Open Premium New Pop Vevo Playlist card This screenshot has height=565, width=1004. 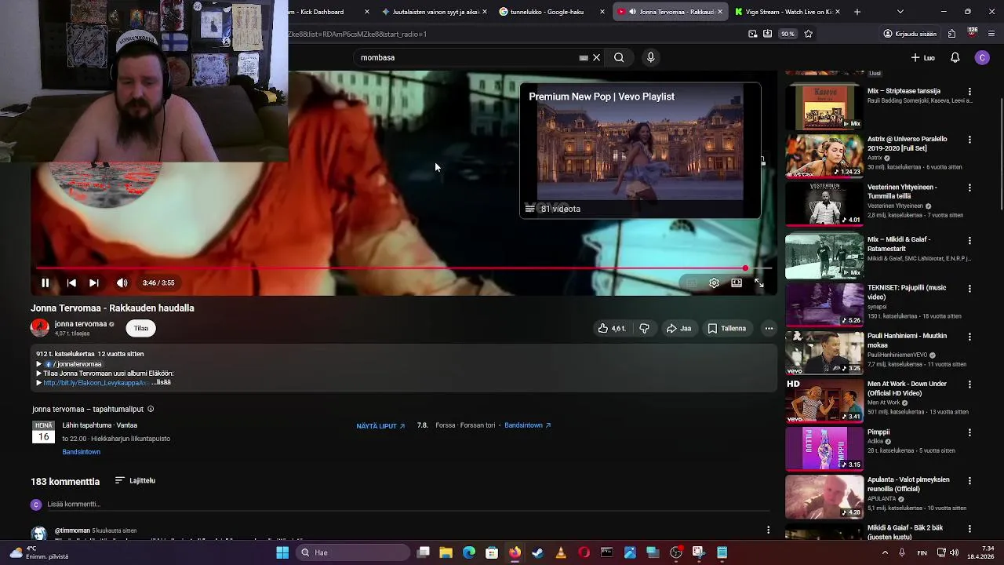click(640, 151)
